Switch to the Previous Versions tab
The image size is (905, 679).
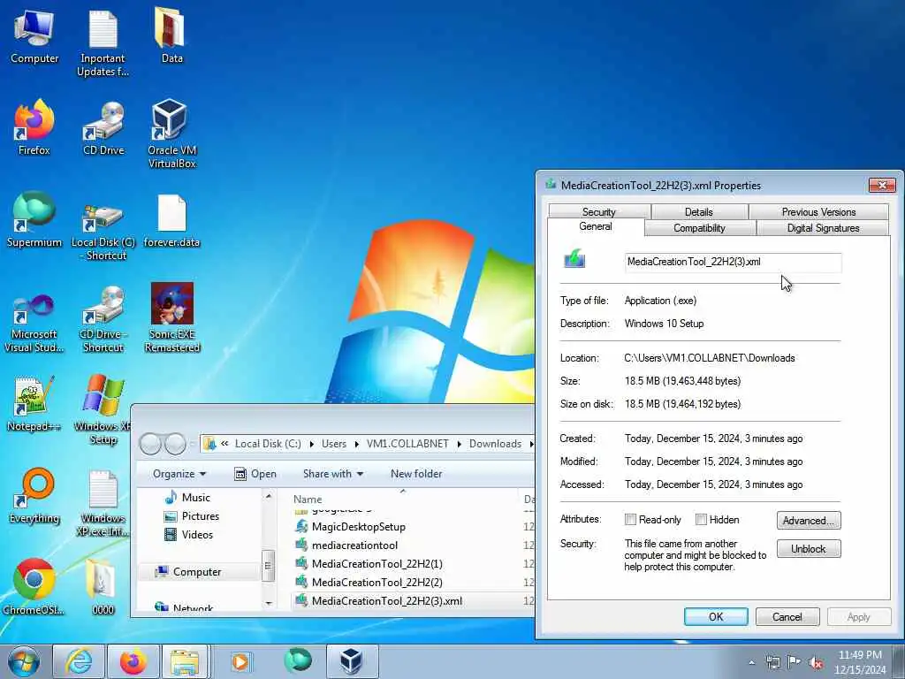[x=818, y=212]
